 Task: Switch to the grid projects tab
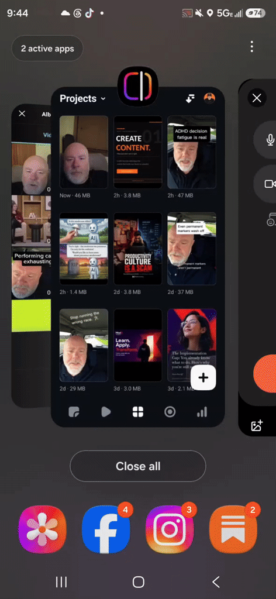pyautogui.click(x=138, y=411)
